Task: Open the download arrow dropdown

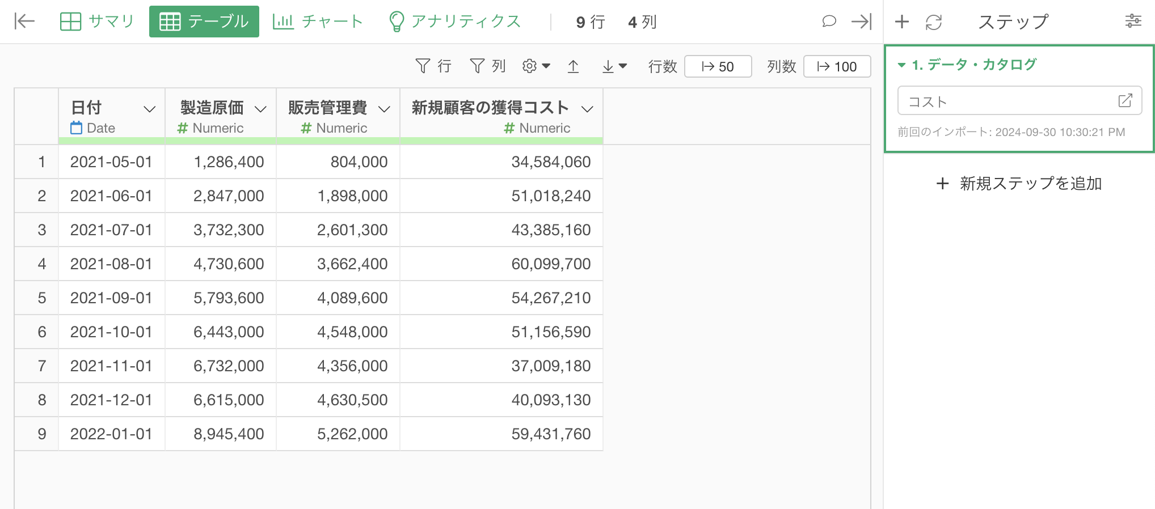Action: click(614, 66)
